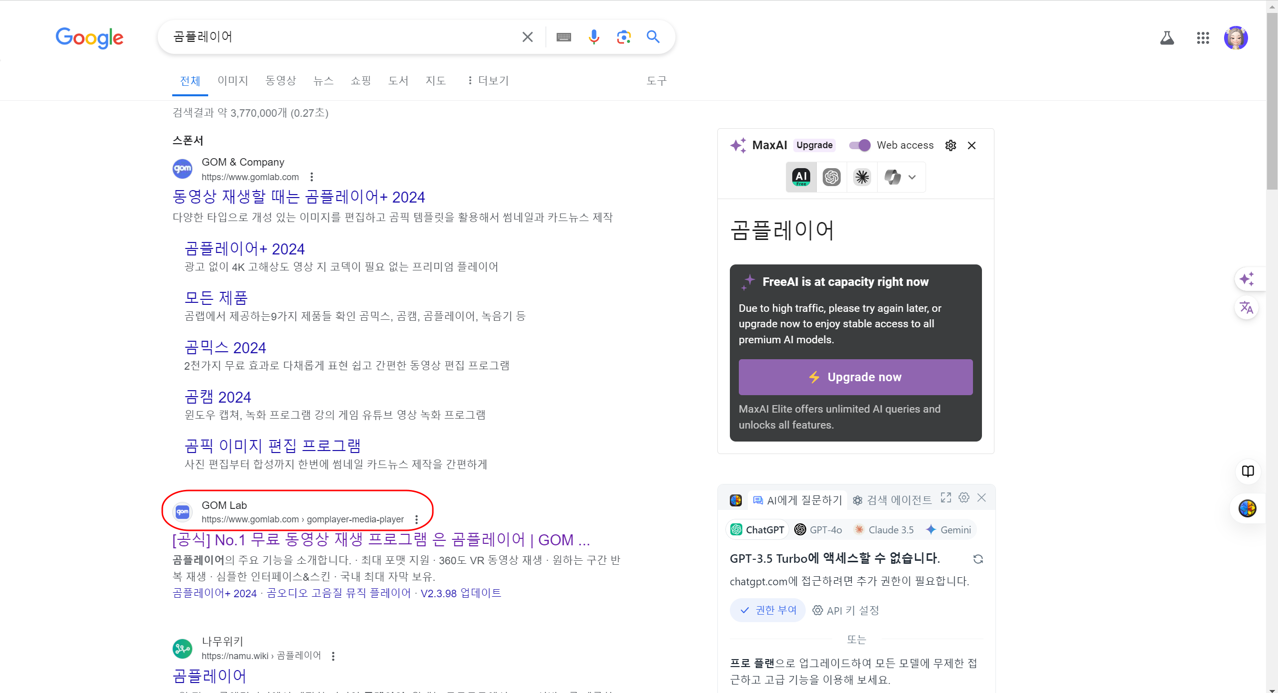1278x693 pixels.
Task: Click the GOM Lab favicon in result
Action: 182,512
